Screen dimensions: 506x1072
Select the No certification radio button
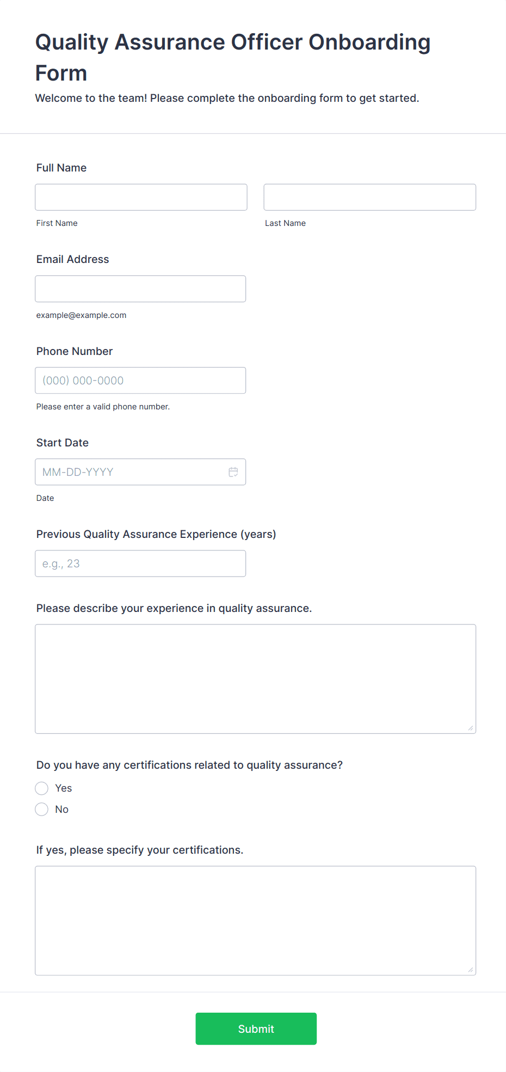click(x=42, y=810)
